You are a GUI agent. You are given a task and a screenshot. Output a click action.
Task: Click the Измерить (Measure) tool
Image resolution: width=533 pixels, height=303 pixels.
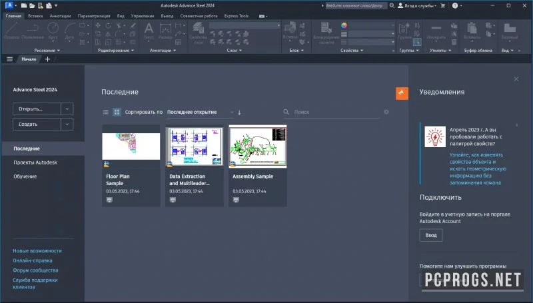[x=436, y=31]
